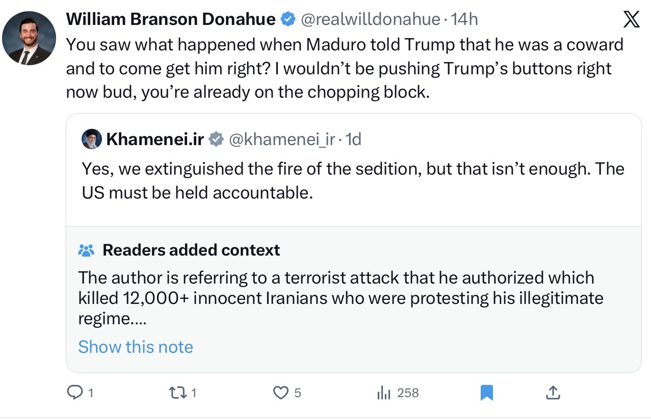This screenshot has width=651, height=420.
Task: Toggle the blue bookmark icon
Action: coord(487,393)
